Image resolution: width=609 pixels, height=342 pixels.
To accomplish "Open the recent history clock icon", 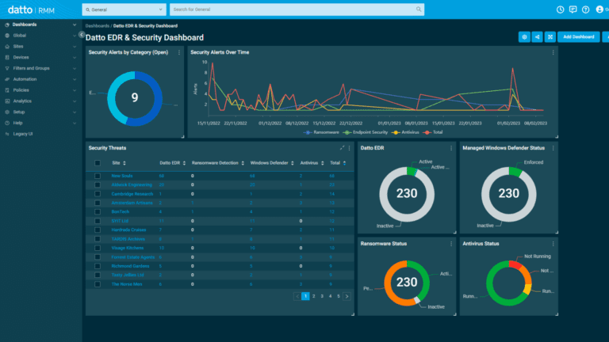I will [x=560, y=9].
